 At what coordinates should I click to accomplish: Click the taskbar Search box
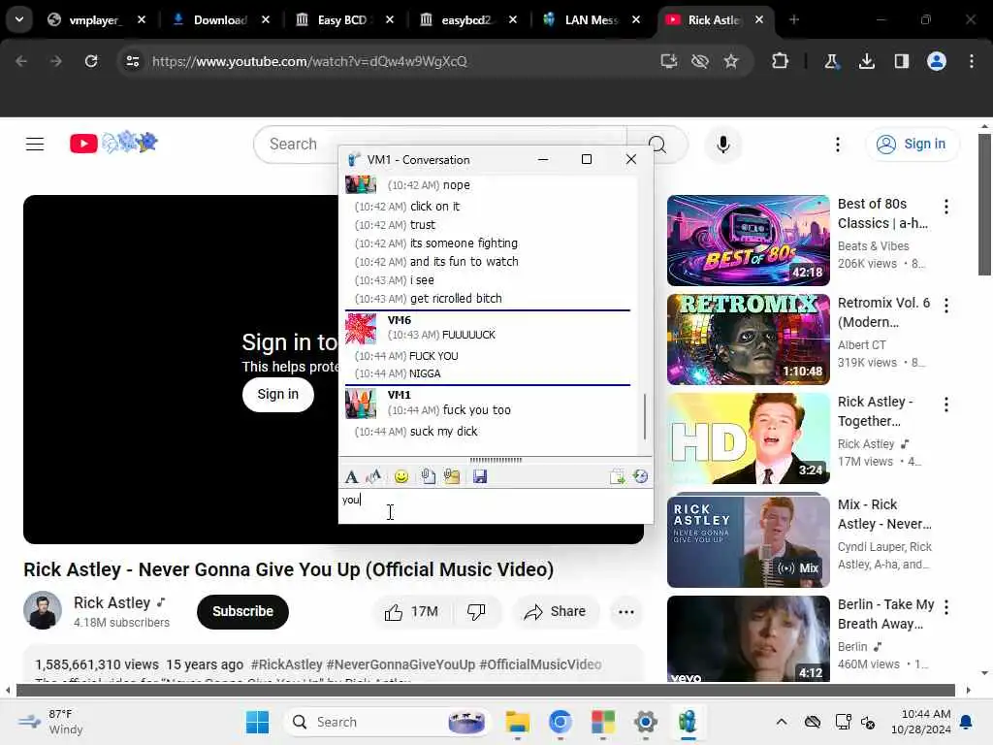click(x=386, y=722)
